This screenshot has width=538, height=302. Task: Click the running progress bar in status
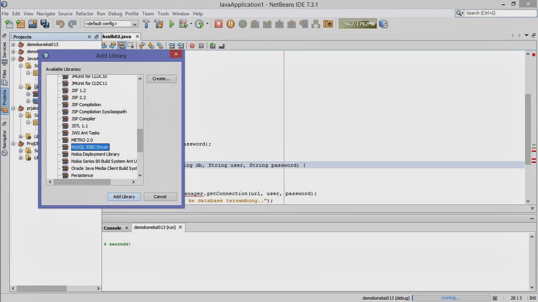point(451,298)
